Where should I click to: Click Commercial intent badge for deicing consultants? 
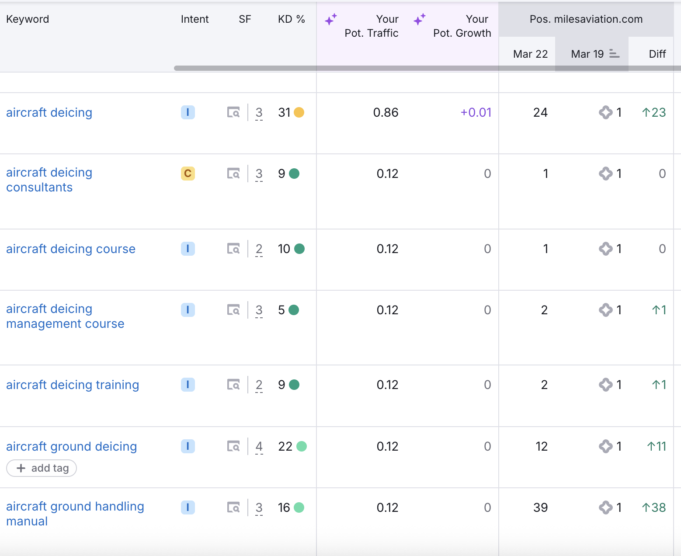tap(188, 174)
